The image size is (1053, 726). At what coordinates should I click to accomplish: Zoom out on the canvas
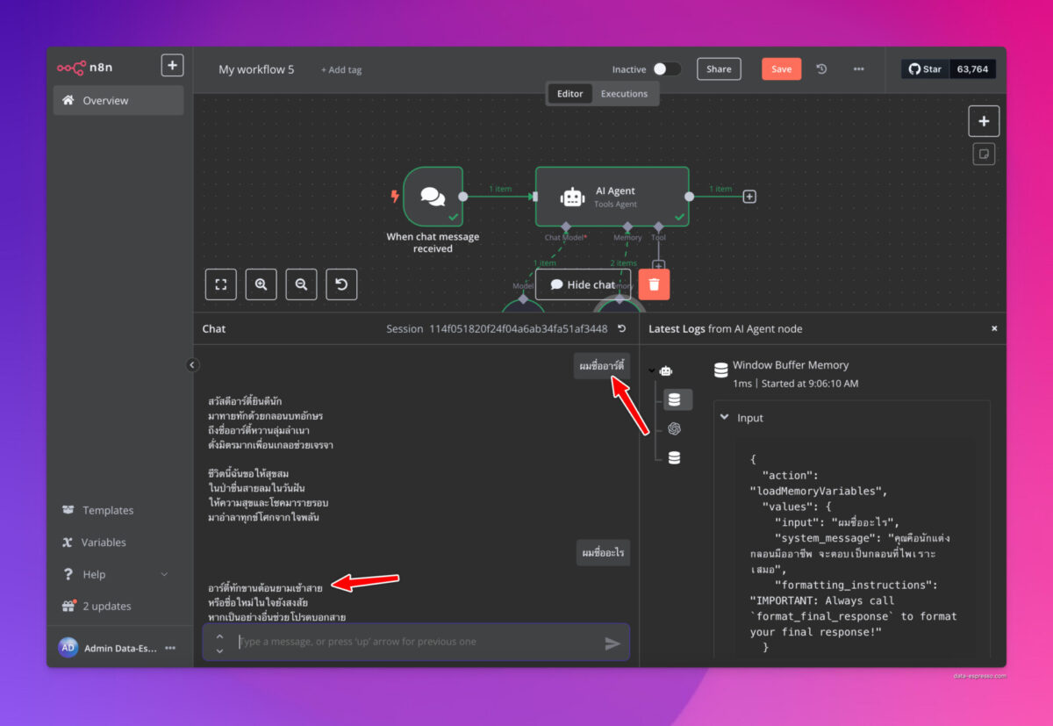tap(302, 284)
